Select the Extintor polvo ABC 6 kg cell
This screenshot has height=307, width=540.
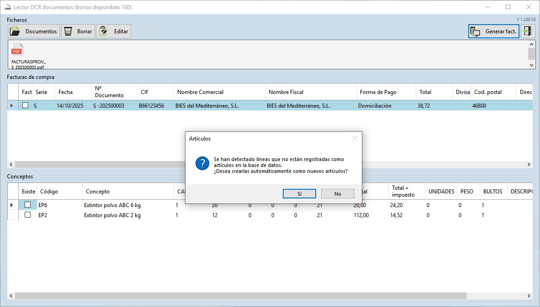(128, 205)
